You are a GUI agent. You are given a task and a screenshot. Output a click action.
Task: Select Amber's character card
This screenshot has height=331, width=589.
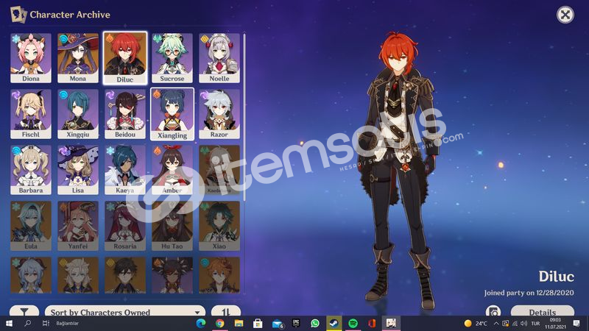[172, 170]
